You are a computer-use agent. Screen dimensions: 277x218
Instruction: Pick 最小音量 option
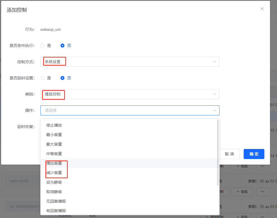[54, 135]
